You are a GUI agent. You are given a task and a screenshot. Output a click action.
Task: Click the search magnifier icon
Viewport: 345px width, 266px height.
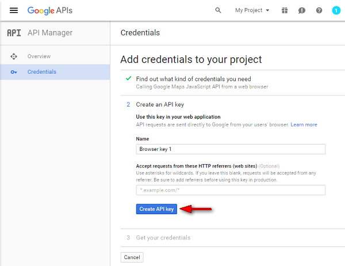click(x=218, y=10)
